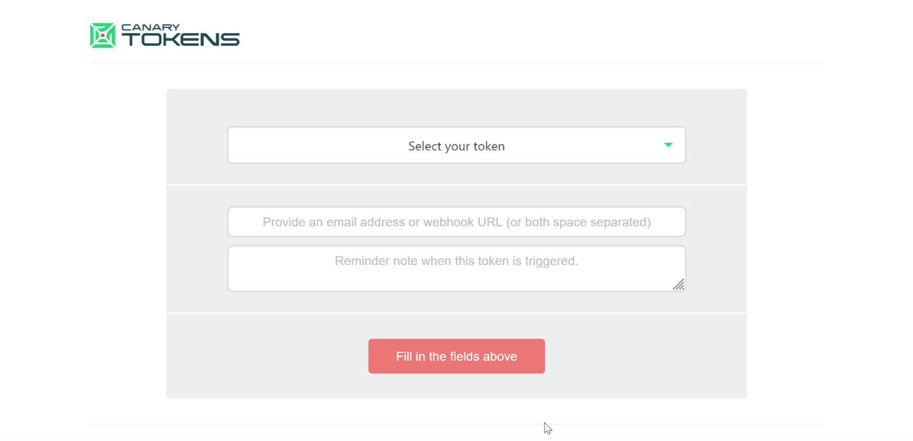Click the Canarytokens header logo to go home
Viewport: 913px width, 441px height.
[x=164, y=36]
